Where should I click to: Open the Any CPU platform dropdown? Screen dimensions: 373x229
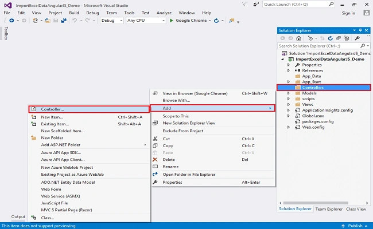146,21
